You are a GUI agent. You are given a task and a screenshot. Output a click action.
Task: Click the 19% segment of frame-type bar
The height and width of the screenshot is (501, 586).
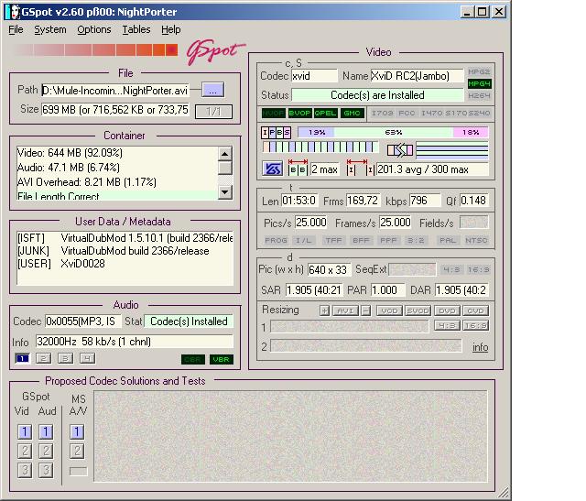[x=316, y=133]
